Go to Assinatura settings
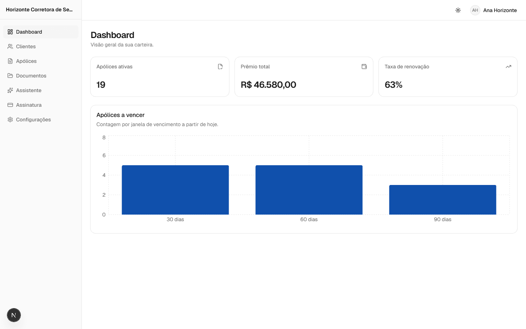 tap(41, 105)
